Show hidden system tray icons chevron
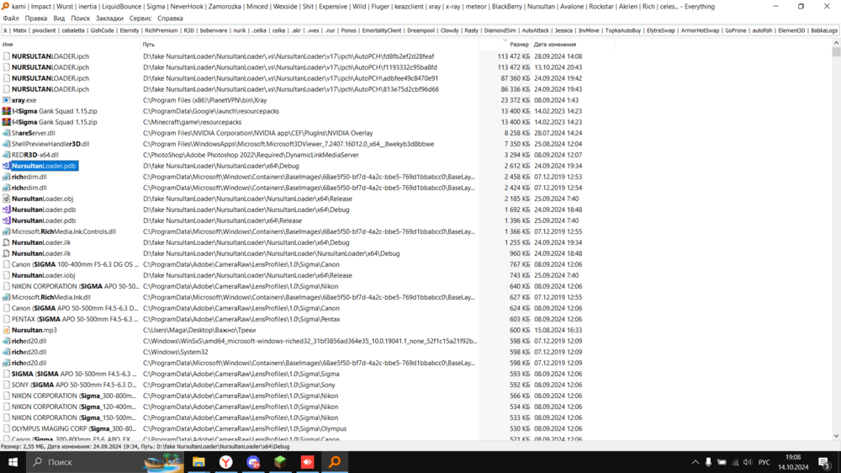This screenshot has width=841, height=473. point(696,462)
